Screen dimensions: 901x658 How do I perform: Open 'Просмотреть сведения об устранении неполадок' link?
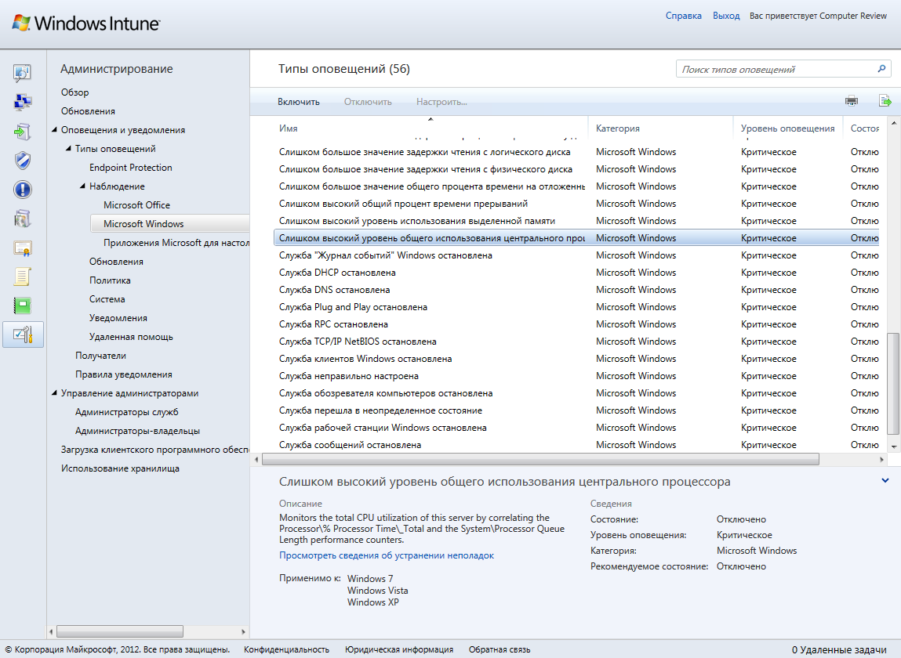[387, 555]
